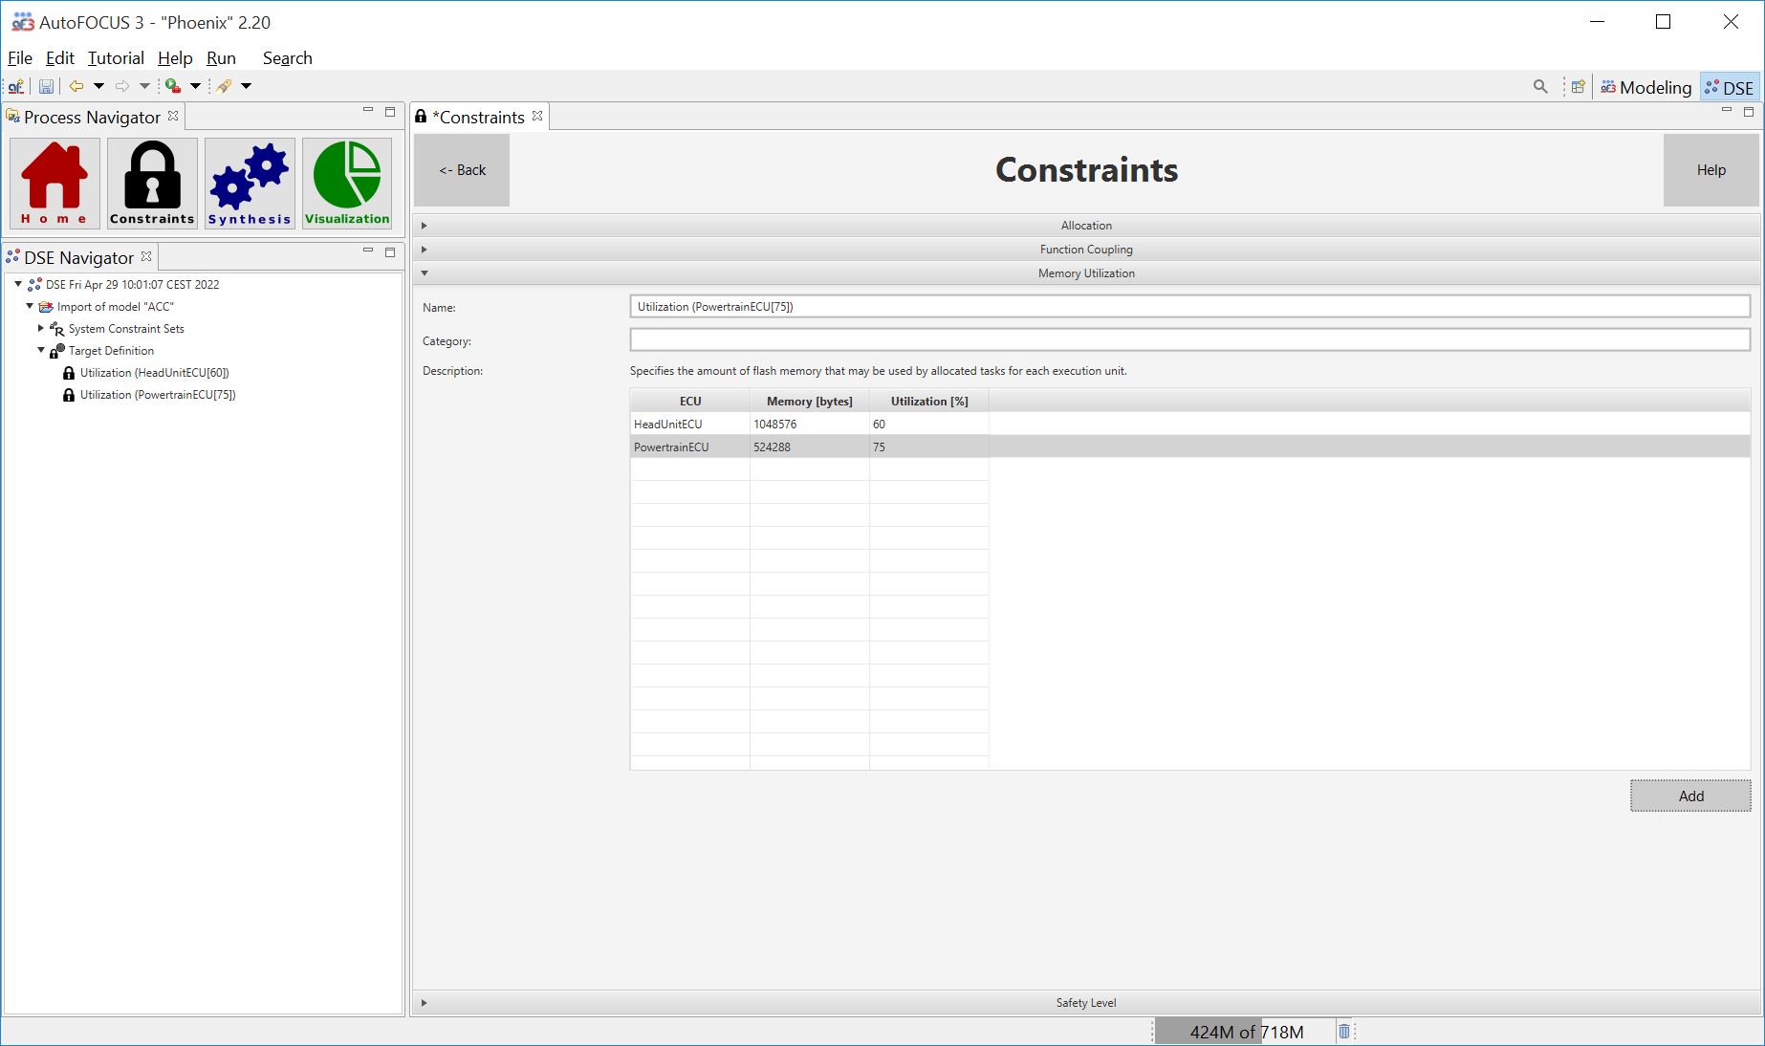Click the Memory [bytes] column header

pos(809,402)
